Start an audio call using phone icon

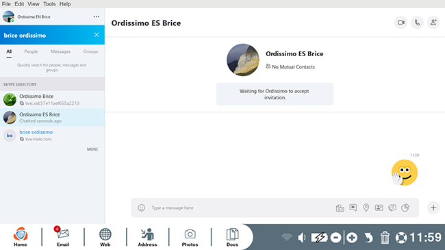[417, 23]
